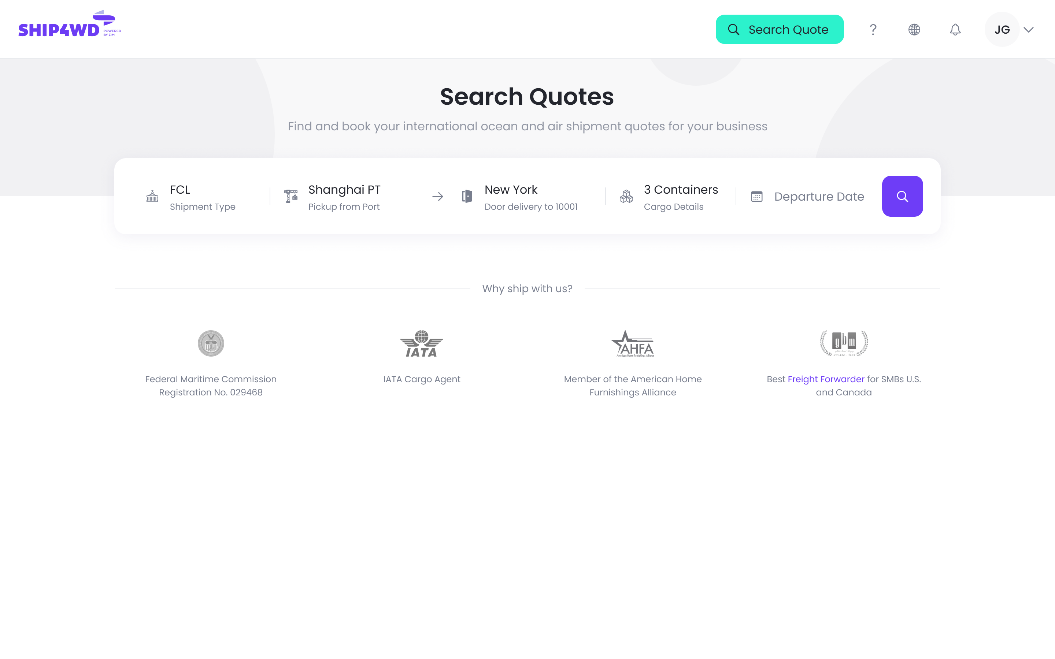The image size is (1055, 659).
Task: Click the IATA Cargo Agent logo
Action: click(x=421, y=343)
